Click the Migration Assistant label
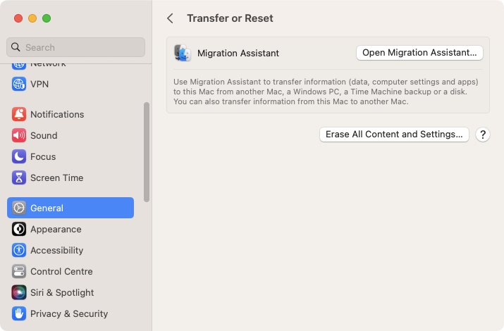This screenshot has height=331, width=504. [x=238, y=53]
